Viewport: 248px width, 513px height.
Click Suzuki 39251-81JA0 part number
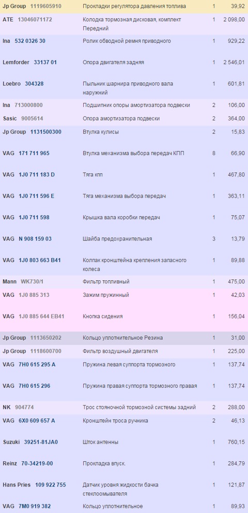(41, 442)
